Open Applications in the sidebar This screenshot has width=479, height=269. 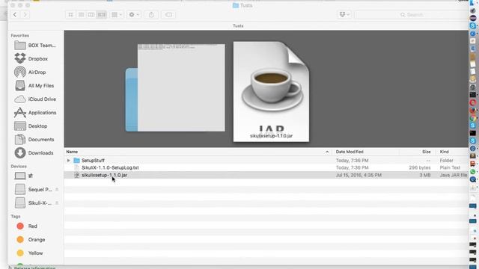35,113
